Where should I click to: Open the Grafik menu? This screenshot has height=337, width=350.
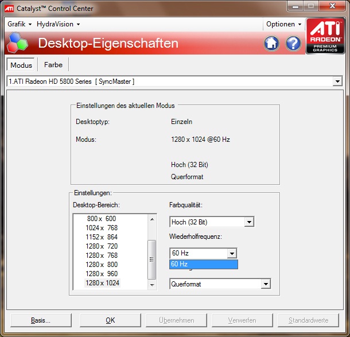(x=20, y=24)
